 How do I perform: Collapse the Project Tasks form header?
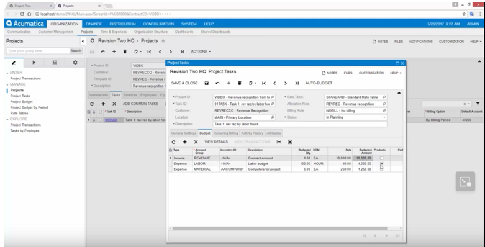coord(399,92)
